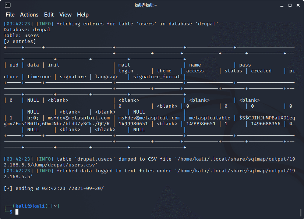Click the 'timezone' column header
The height and width of the screenshot is (219, 304).
39,77
